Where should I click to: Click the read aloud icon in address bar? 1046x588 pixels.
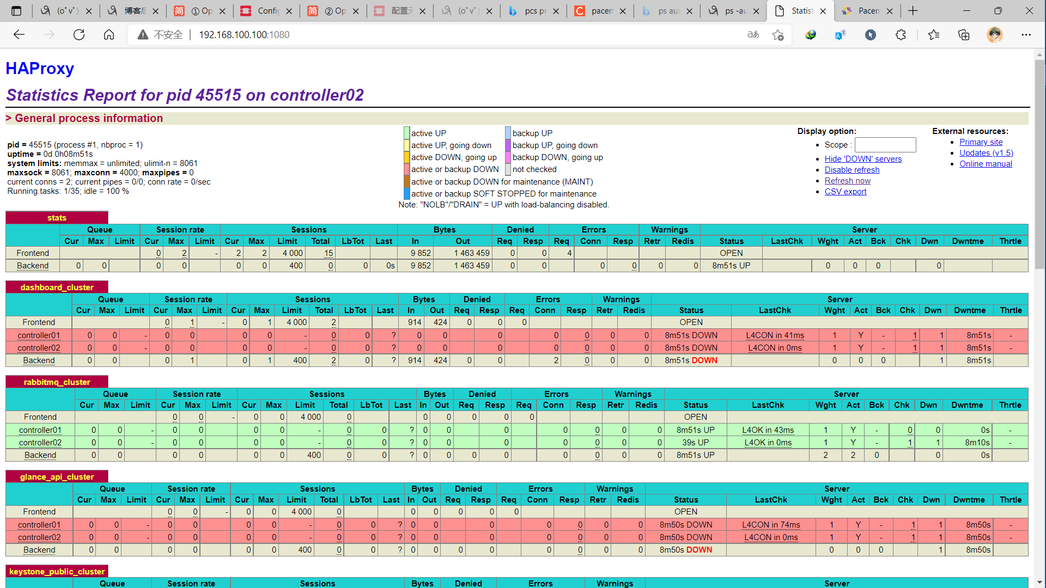753,35
